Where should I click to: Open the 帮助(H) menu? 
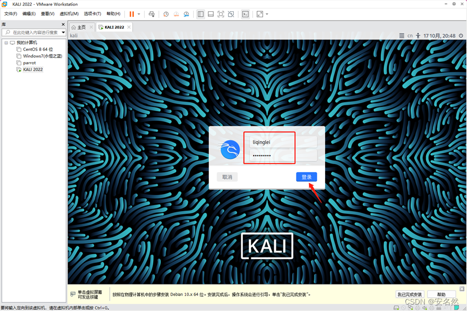[113, 13]
